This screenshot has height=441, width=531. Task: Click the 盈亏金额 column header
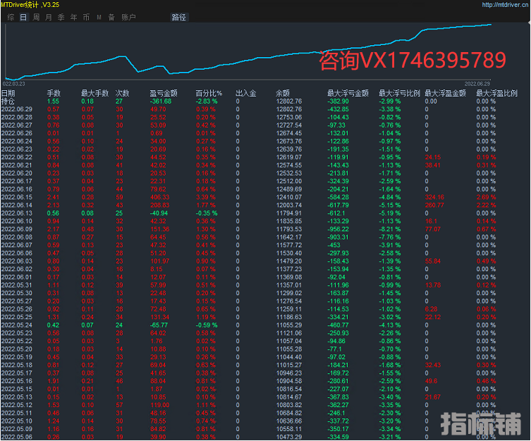pos(163,93)
